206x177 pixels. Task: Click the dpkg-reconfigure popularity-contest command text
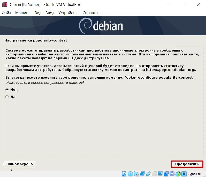[x=160, y=77]
